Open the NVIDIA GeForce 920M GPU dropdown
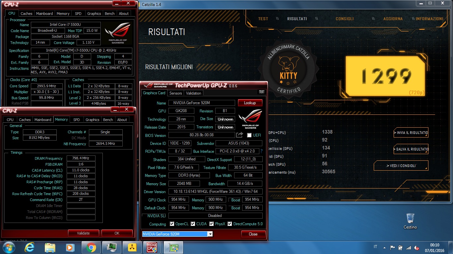 click(x=210, y=234)
